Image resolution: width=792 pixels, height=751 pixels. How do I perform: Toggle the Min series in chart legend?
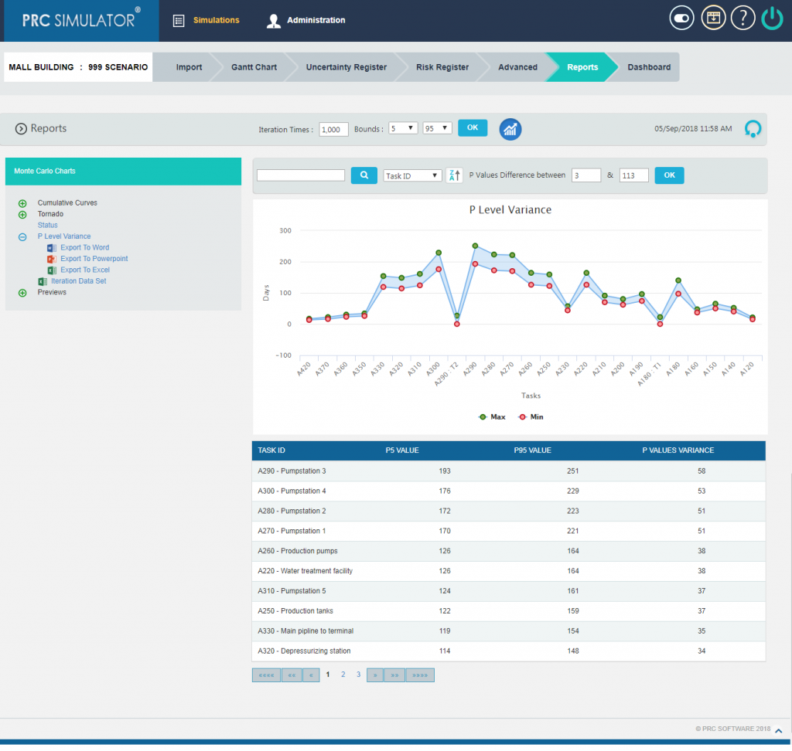(x=531, y=416)
